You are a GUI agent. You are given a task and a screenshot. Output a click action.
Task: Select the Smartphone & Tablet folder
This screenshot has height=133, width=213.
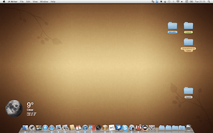(188, 45)
